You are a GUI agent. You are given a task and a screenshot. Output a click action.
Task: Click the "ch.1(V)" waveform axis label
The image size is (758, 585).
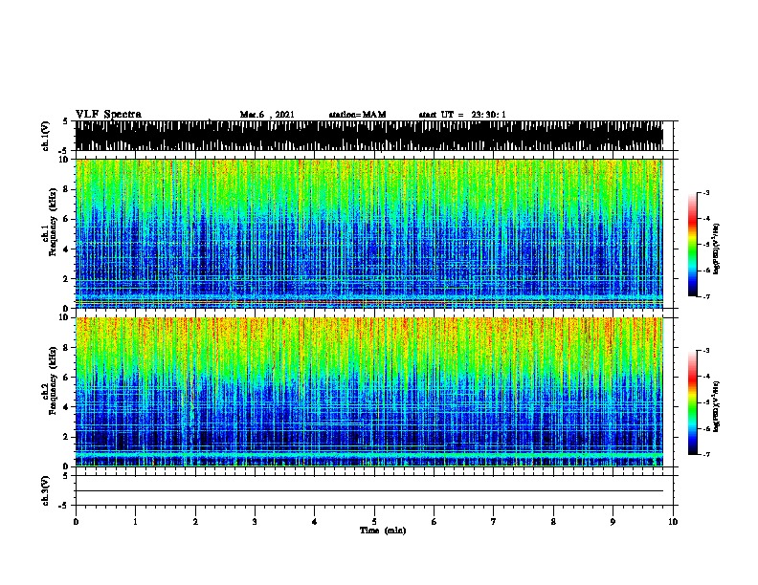(46, 136)
